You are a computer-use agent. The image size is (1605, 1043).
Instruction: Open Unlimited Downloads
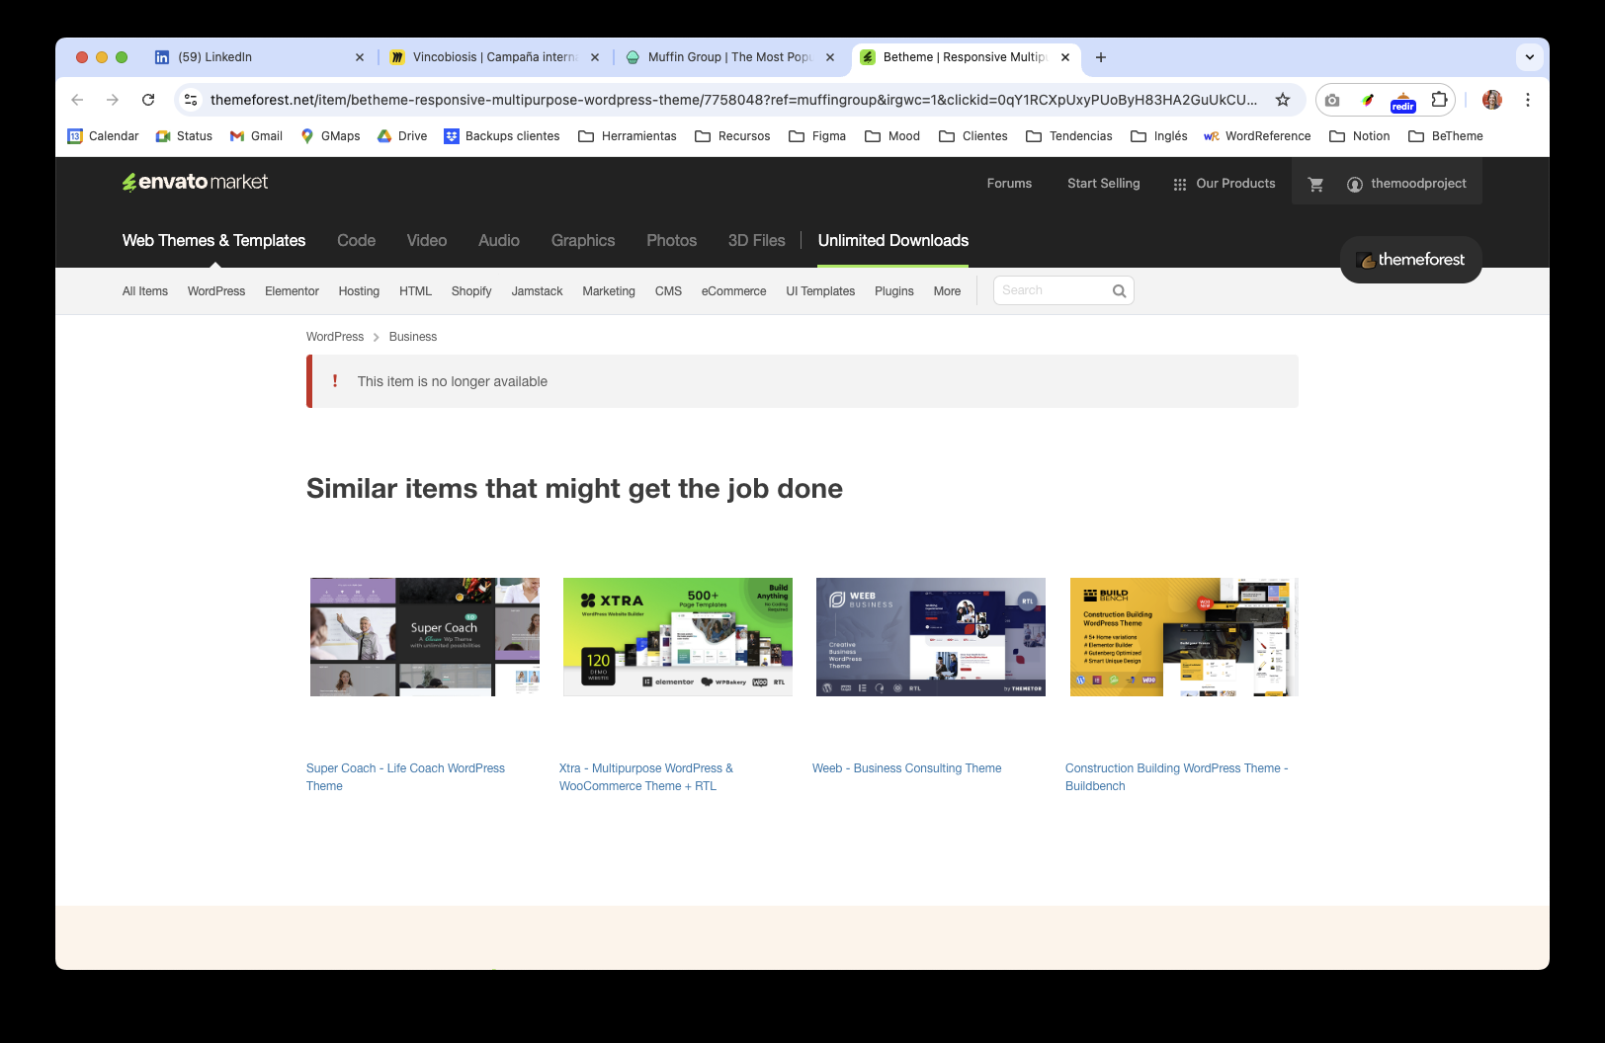[x=893, y=240]
